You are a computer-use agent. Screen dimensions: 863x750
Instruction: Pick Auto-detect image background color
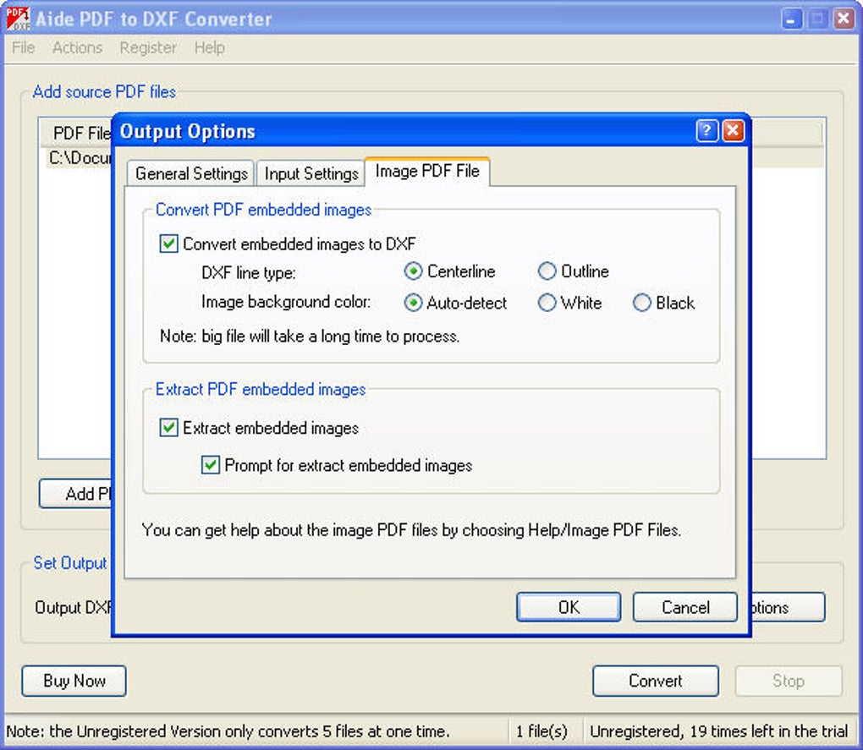pyautogui.click(x=413, y=303)
